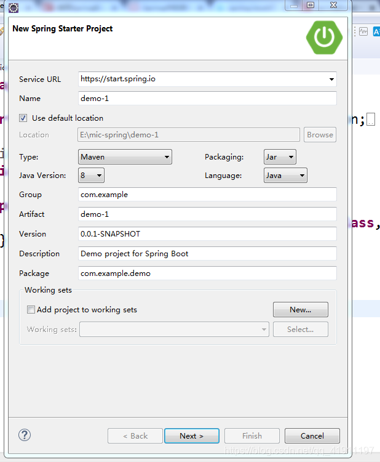This screenshot has width=380, height=462.
Task: Click into the Package field com.example.demo
Action: point(207,273)
